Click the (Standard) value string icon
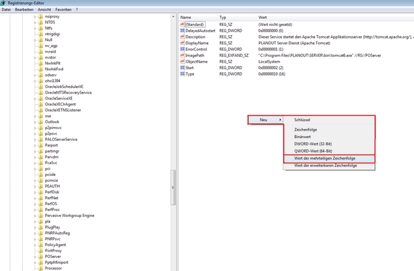 (182, 24)
